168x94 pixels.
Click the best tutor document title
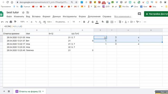[13, 12]
